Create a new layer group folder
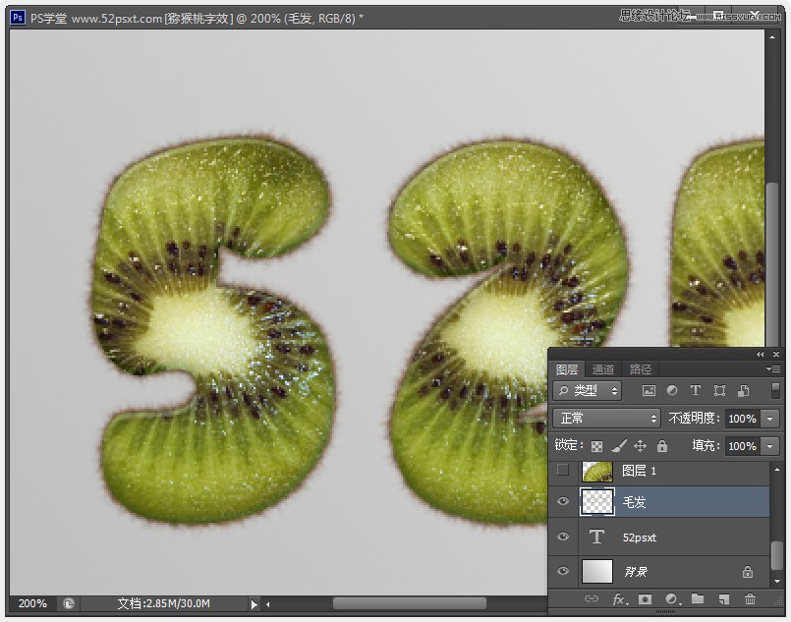 click(x=698, y=598)
